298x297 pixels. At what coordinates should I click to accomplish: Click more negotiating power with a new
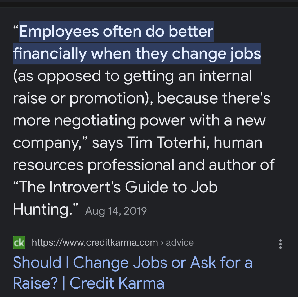[139, 121]
